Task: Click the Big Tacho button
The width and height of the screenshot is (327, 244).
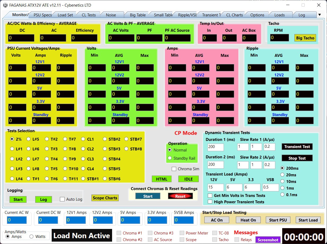Action: click(x=305, y=38)
